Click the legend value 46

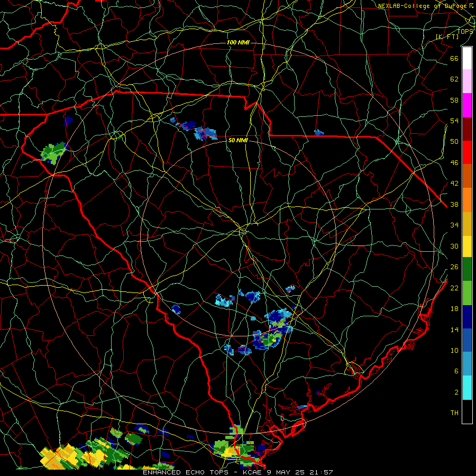tap(454, 163)
